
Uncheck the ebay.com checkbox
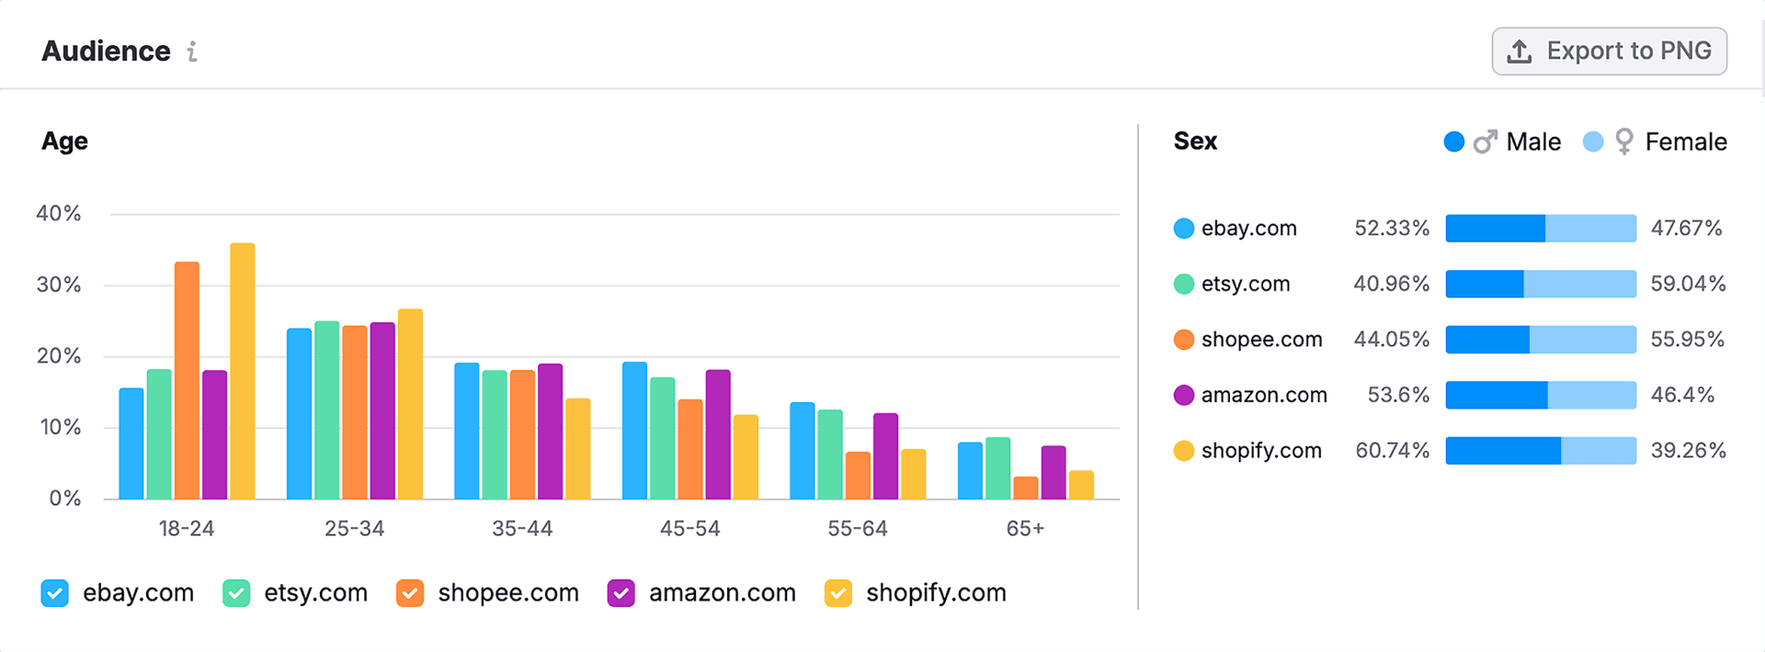tap(55, 593)
